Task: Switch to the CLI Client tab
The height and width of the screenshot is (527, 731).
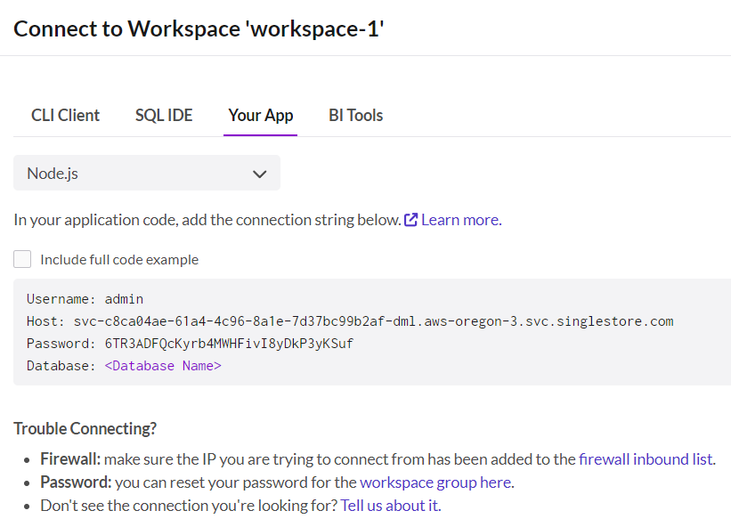Action: pos(65,116)
